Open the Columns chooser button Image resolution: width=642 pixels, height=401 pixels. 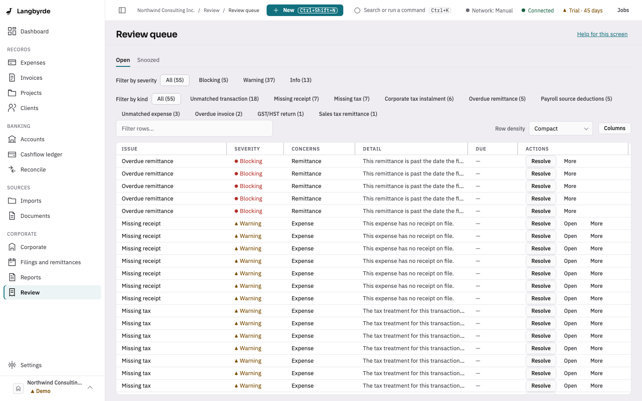(x=614, y=128)
